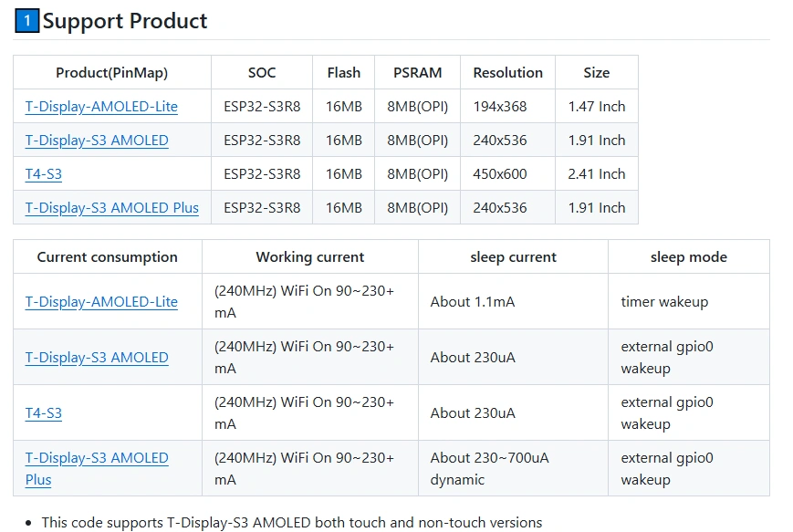
Task: Click the Support Product heading text
Action: pos(125,21)
